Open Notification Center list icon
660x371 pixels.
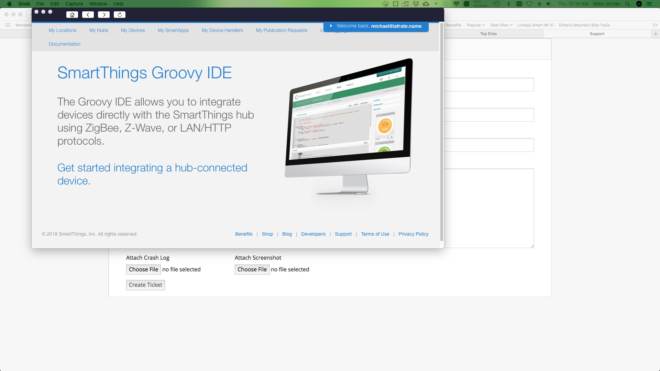click(x=649, y=4)
